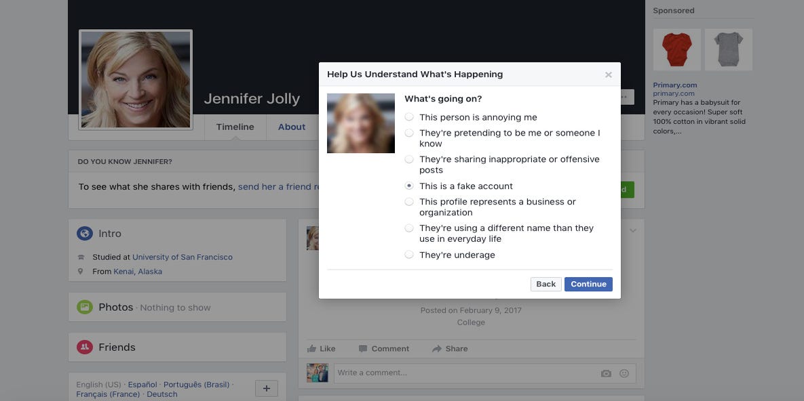This screenshot has width=804, height=401.
Task: Click the green Photos section icon
Action: pyautogui.click(x=85, y=307)
